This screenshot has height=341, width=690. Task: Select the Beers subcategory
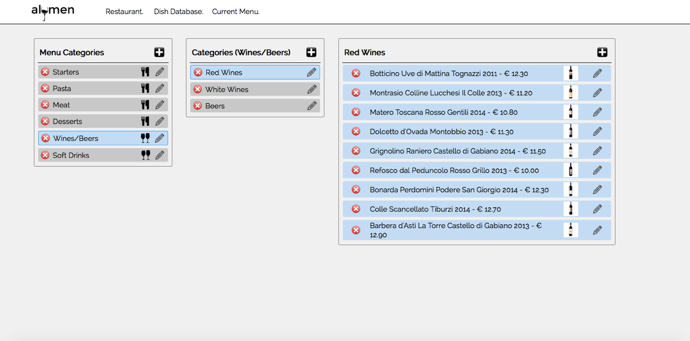(255, 106)
